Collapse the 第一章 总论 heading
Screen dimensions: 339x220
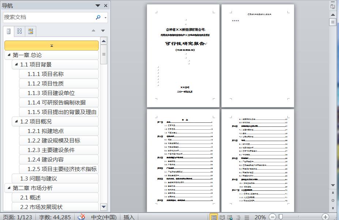tap(9, 55)
